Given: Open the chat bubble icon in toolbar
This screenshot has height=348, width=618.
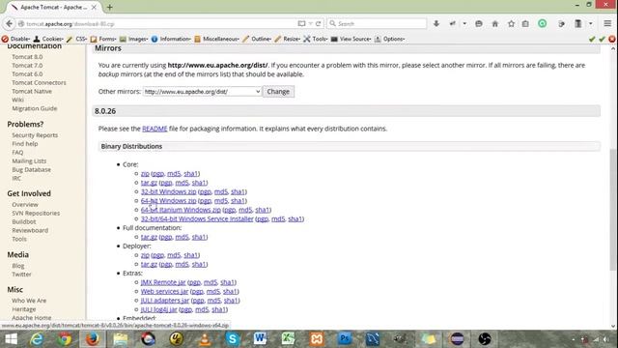Looking at the screenshot, I should point(479,23).
